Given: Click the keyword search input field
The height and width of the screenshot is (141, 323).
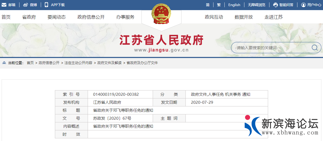Looking at the screenshot, I should (x=270, y=48).
